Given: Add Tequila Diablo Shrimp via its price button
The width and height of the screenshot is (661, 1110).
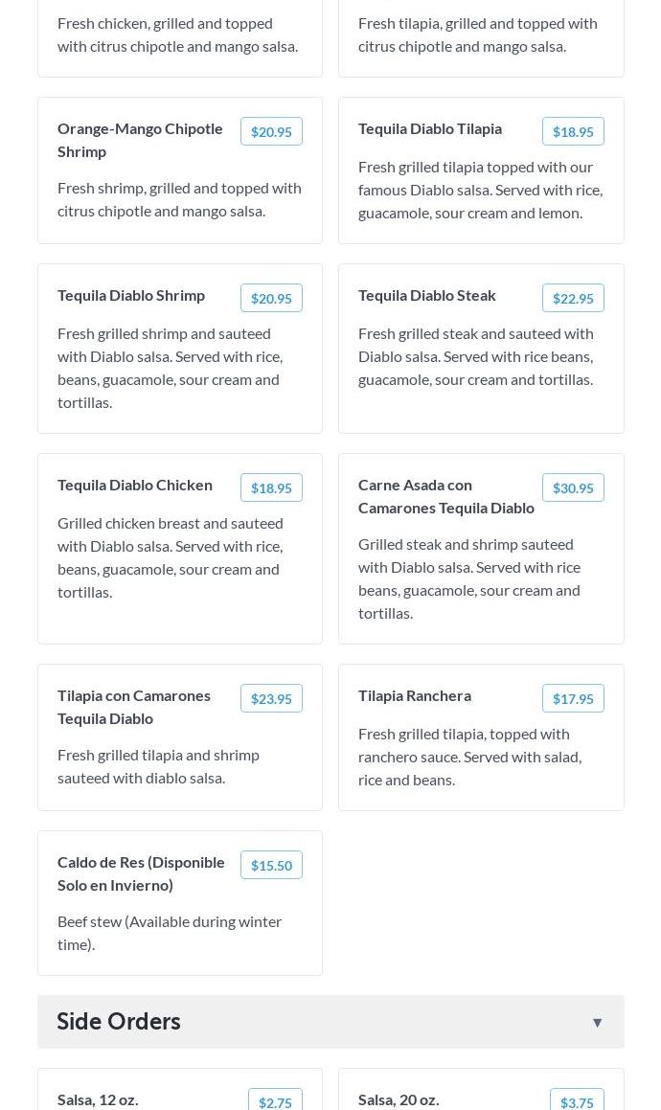Looking at the screenshot, I should 271,299.
